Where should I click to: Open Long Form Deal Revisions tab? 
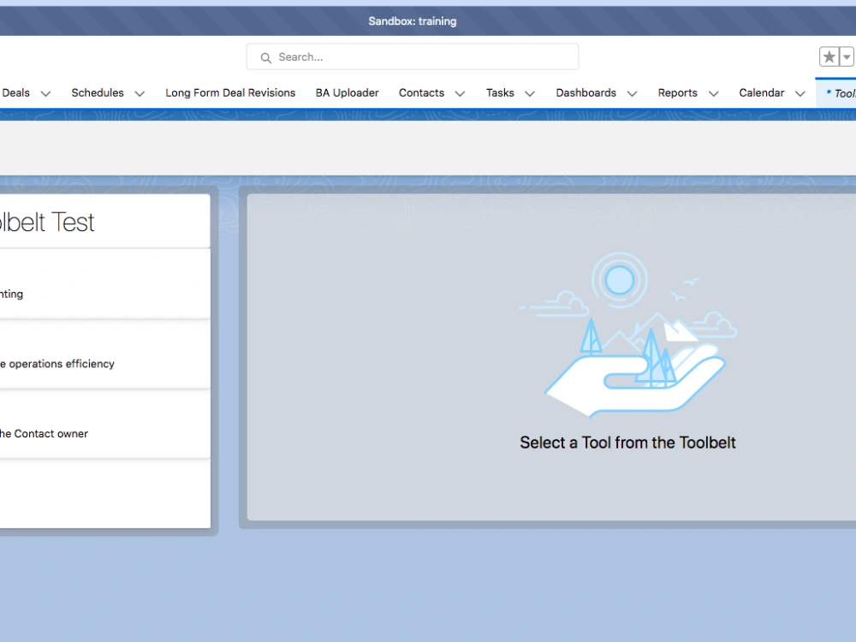pyautogui.click(x=230, y=92)
